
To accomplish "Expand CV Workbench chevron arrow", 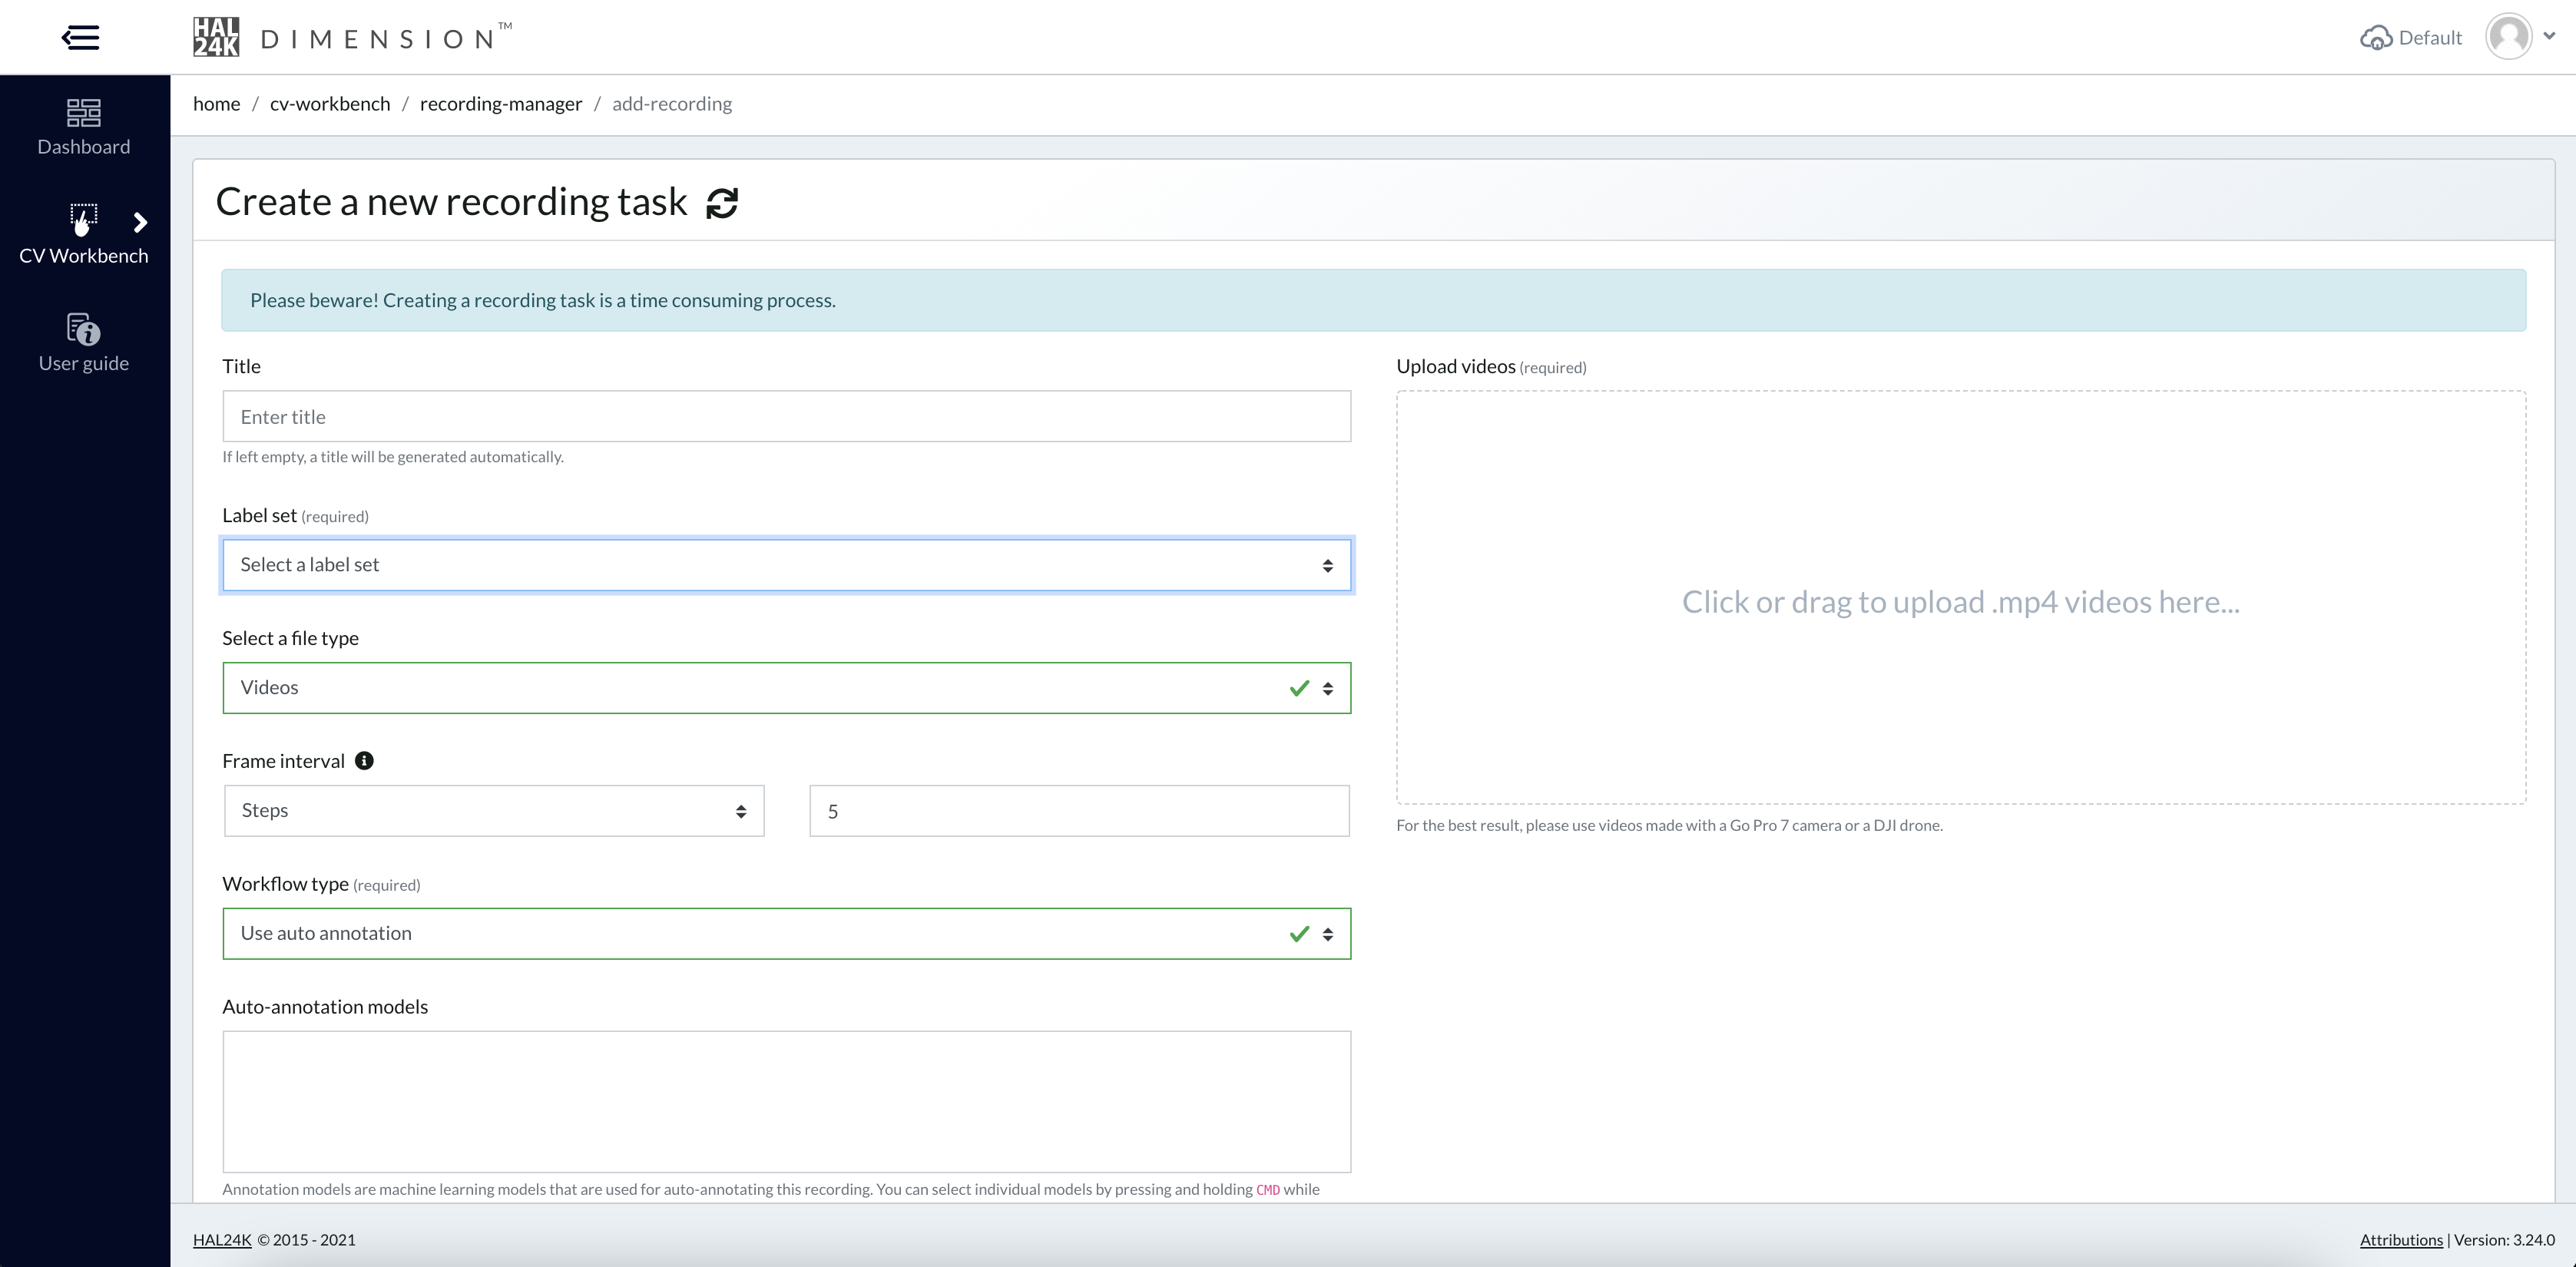I will pos(141,222).
